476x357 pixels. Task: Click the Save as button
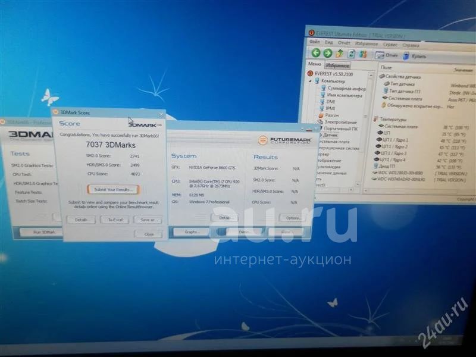click(148, 220)
